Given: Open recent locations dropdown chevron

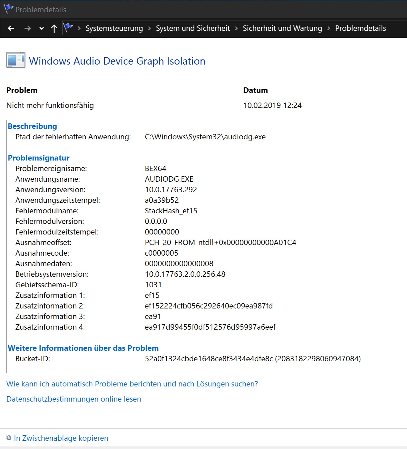Looking at the screenshot, I should (42, 28).
